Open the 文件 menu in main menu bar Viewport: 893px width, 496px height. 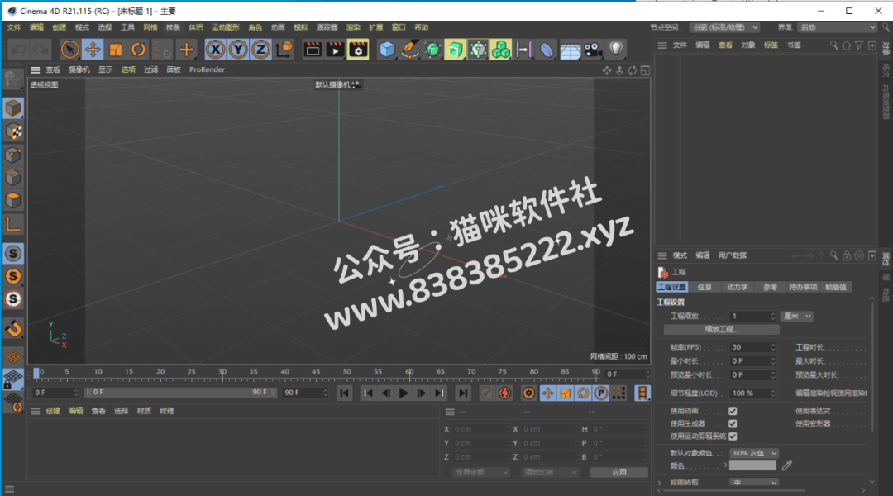click(x=14, y=27)
